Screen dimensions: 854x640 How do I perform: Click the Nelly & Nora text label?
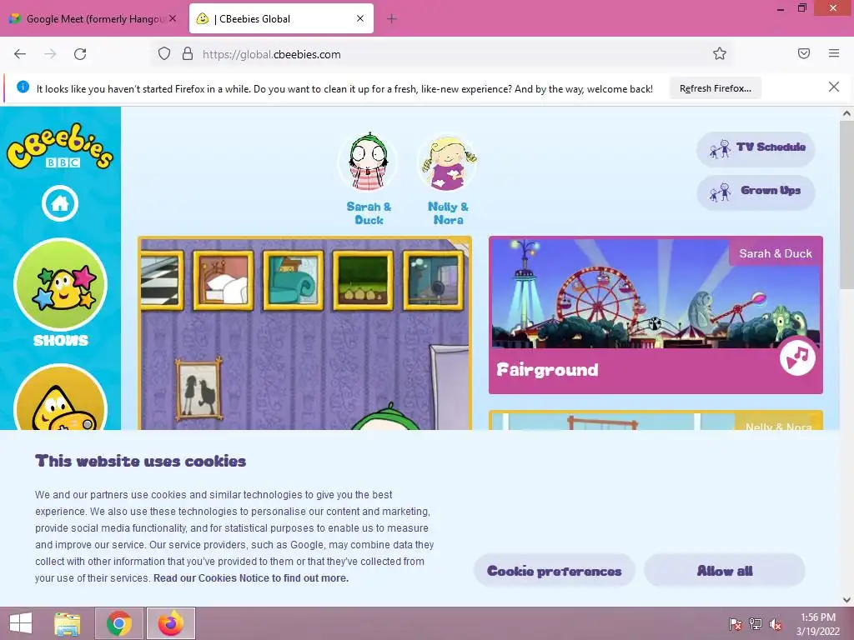448,213
